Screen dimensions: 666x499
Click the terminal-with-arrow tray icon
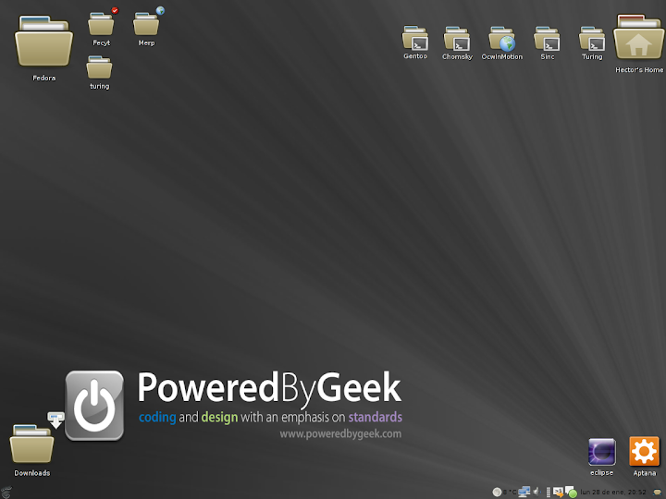[558, 493]
